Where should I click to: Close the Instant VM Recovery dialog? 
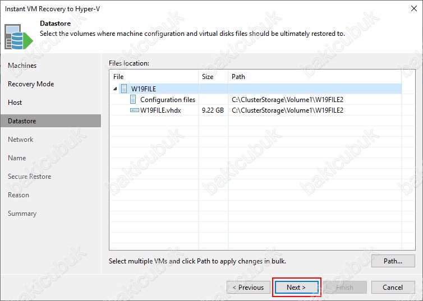click(414, 8)
